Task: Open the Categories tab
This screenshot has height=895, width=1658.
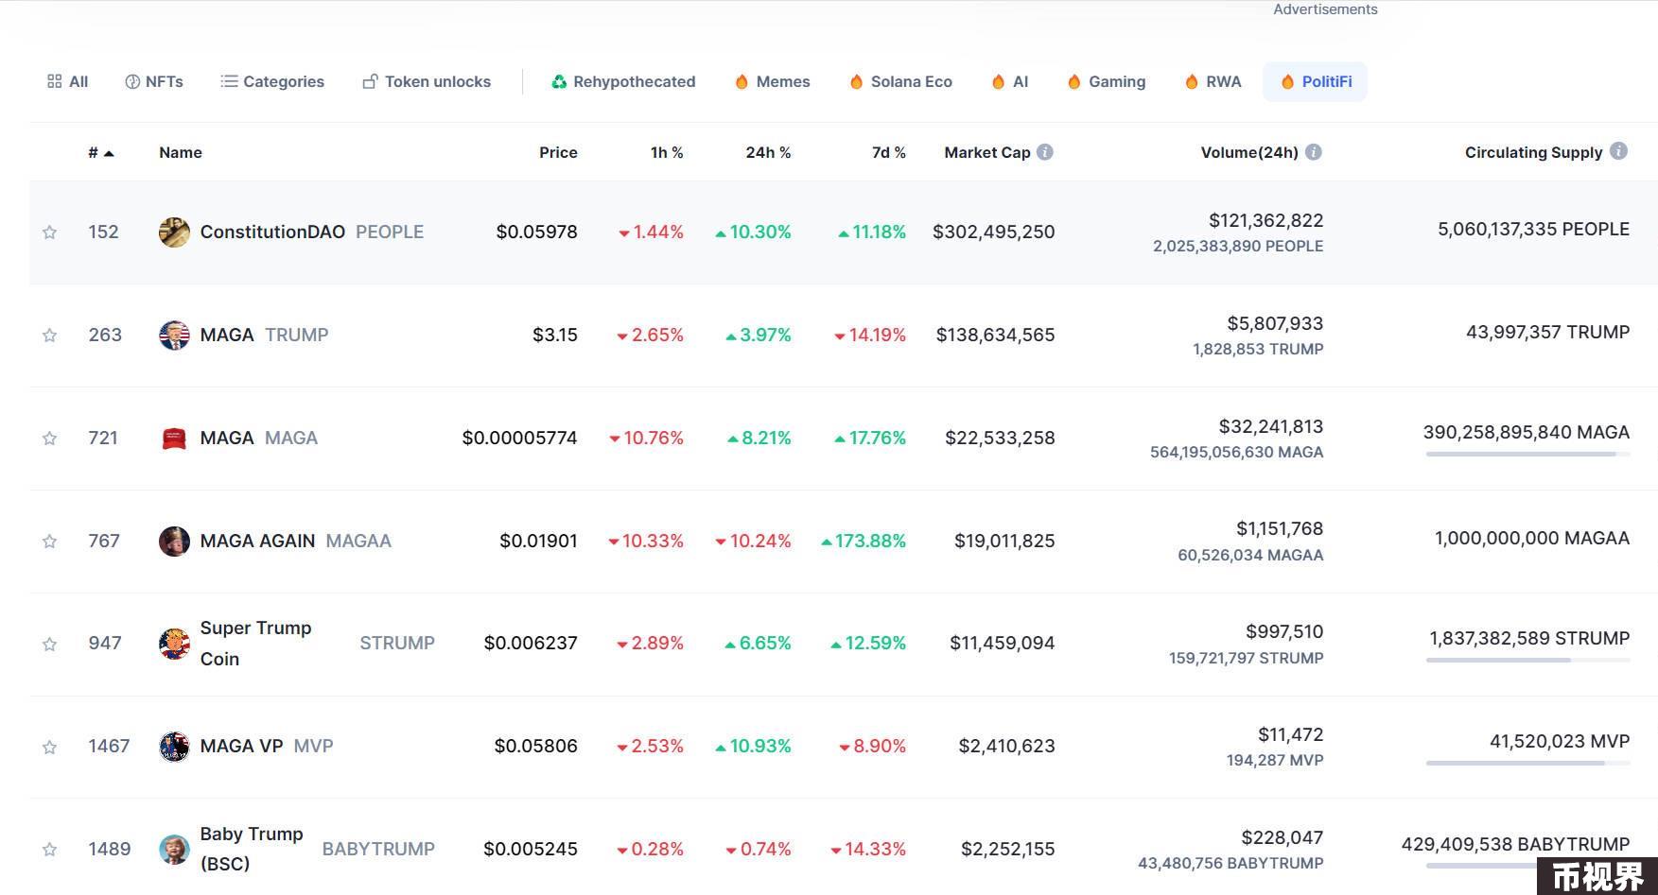Action: tap(272, 82)
